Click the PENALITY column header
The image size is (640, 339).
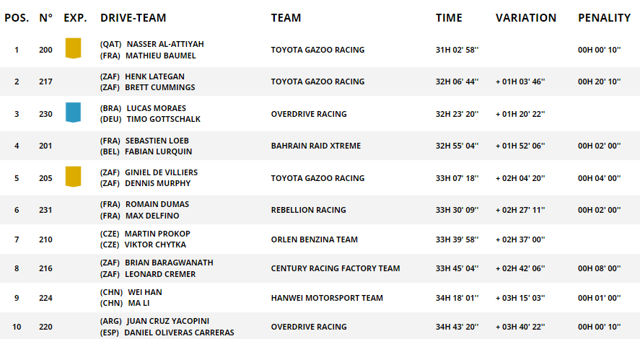(604, 18)
